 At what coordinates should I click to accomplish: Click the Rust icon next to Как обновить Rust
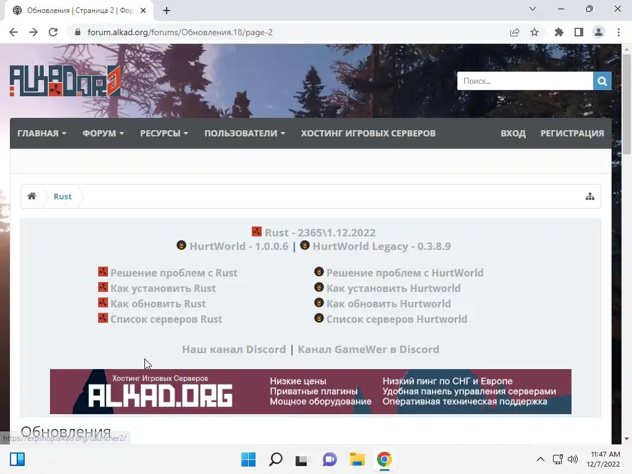tap(103, 302)
